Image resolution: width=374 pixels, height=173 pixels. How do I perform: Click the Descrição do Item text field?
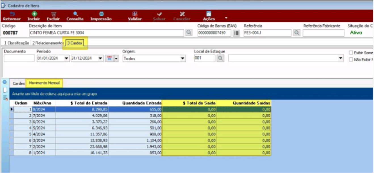[107, 33]
